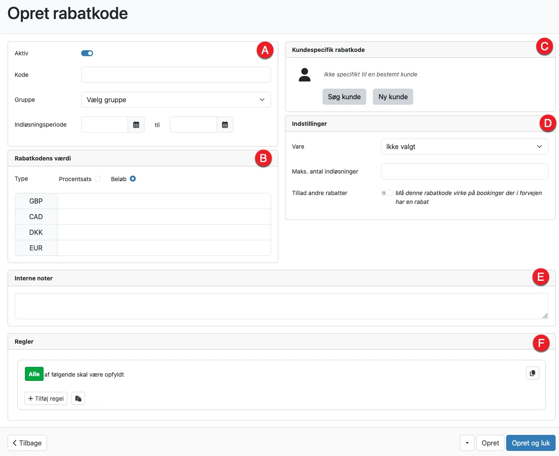Open extra save options next to Opret
This screenshot has width=559, height=456.
coord(467,443)
